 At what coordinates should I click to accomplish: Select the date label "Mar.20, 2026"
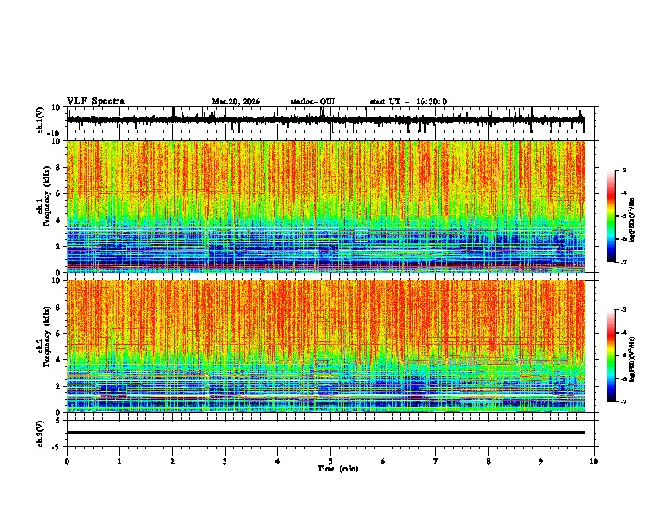[236, 101]
